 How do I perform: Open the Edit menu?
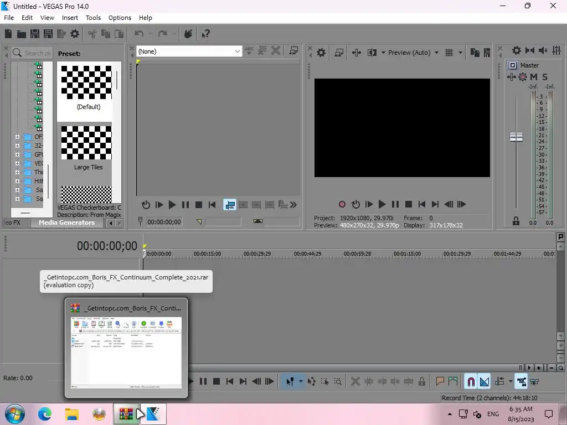tap(27, 18)
